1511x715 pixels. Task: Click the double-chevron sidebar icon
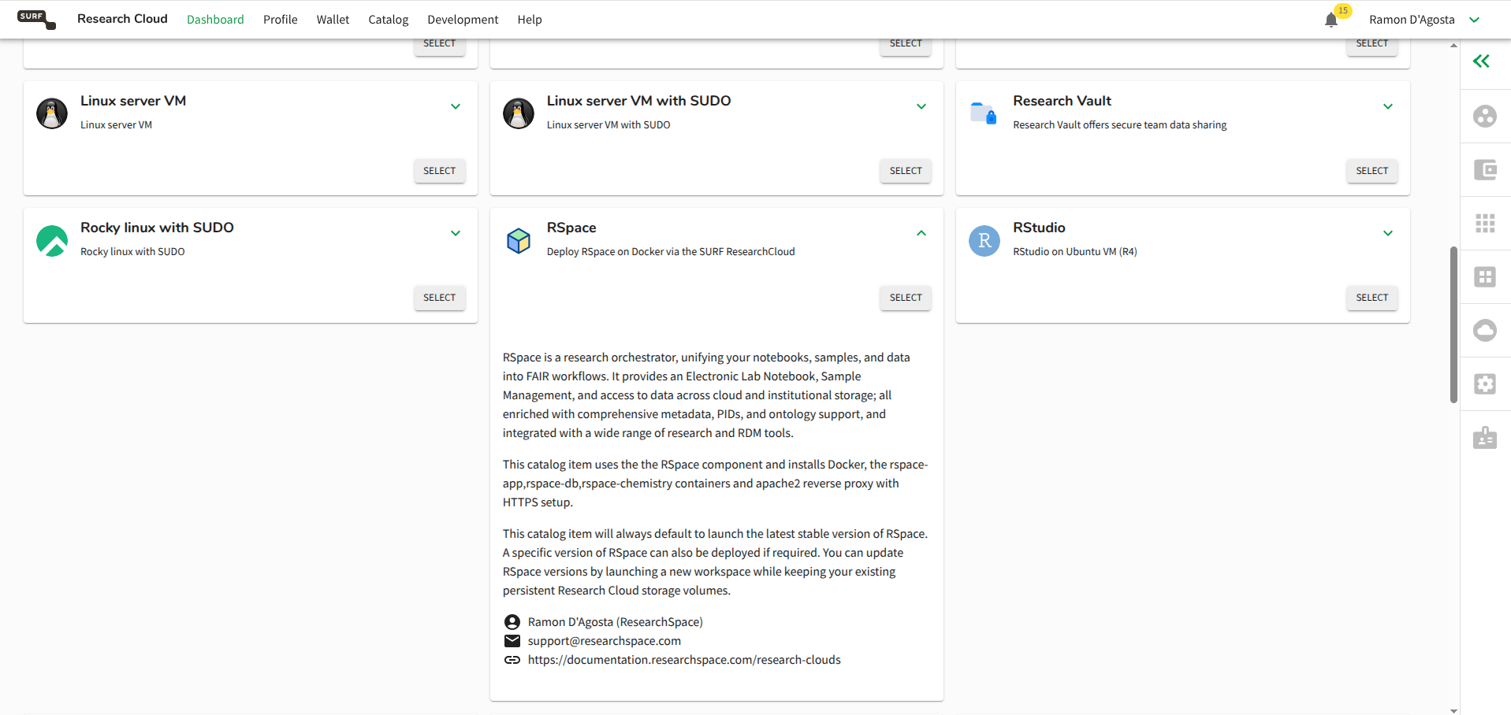1481,61
